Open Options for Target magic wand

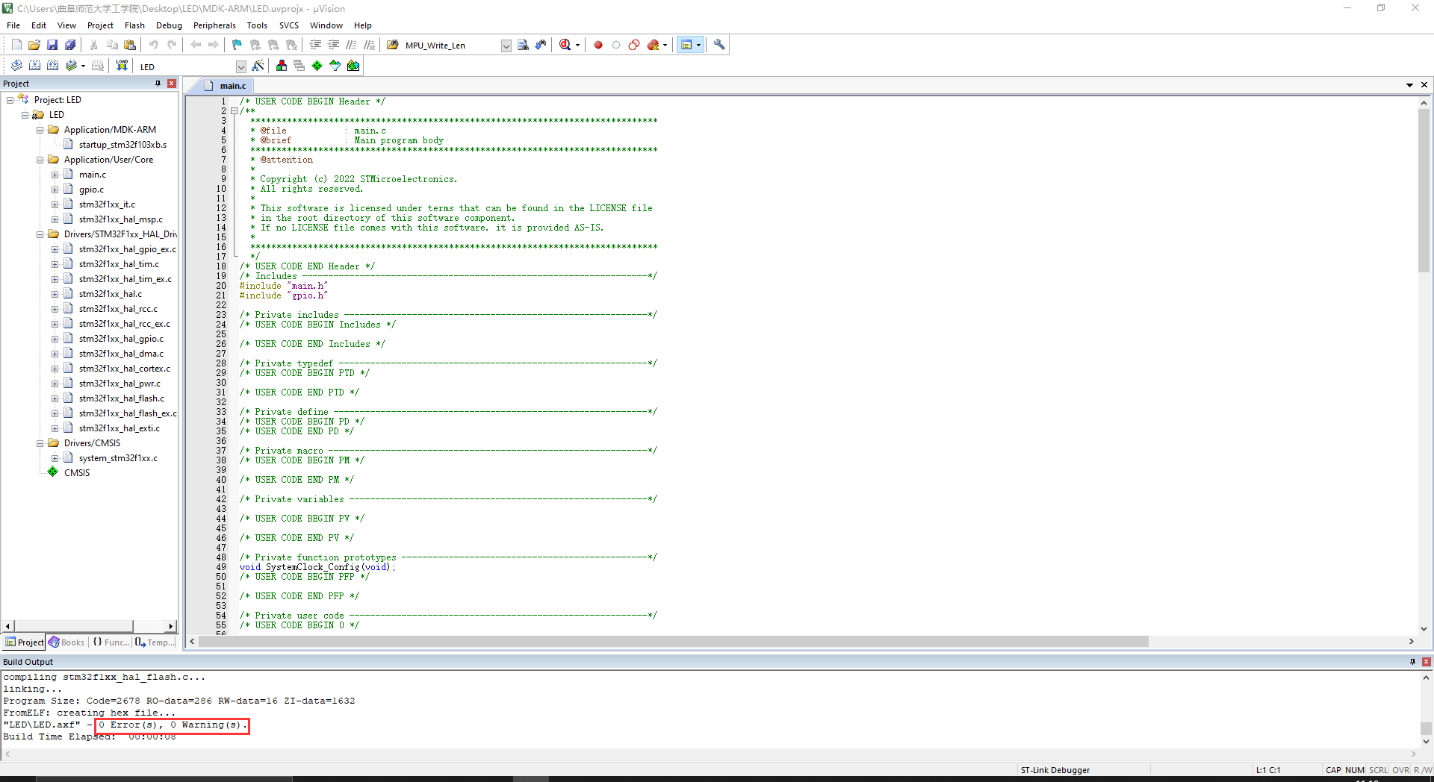(x=258, y=66)
